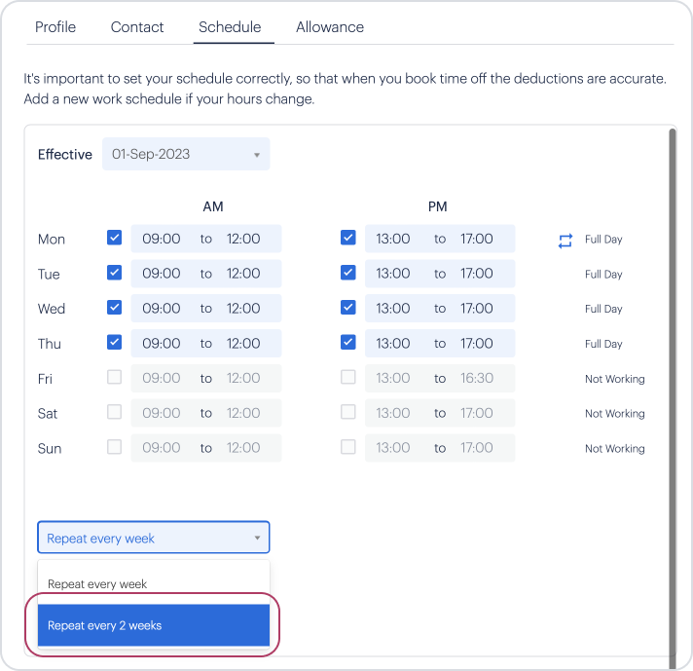This screenshot has width=693, height=671.
Task: Collapse the Repeat every week dropdown
Action: coord(154,538)
